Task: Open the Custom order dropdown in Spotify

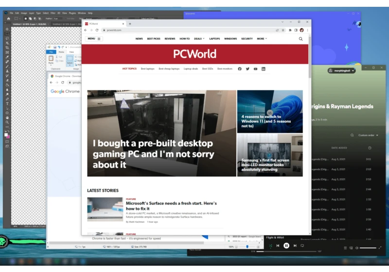Action: coord(368,135)
